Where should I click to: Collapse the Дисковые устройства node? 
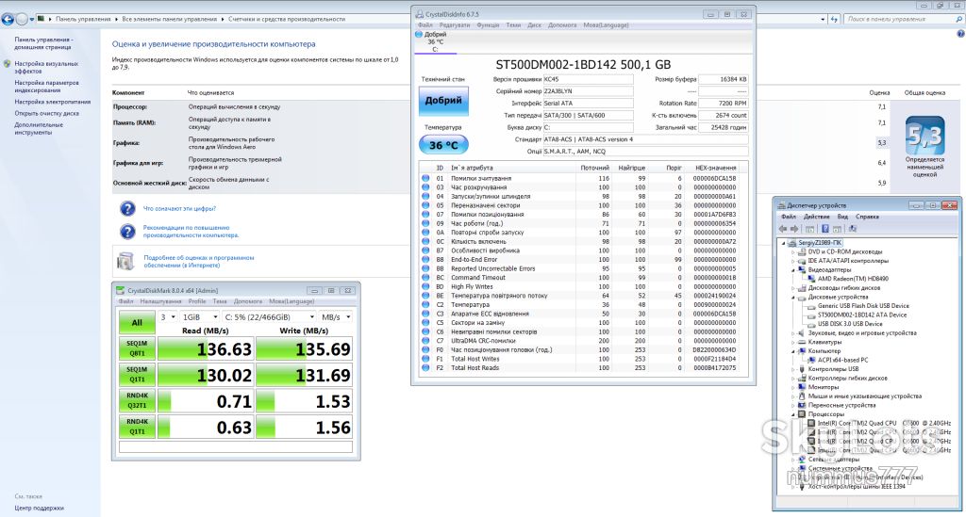tap(793, 297)
